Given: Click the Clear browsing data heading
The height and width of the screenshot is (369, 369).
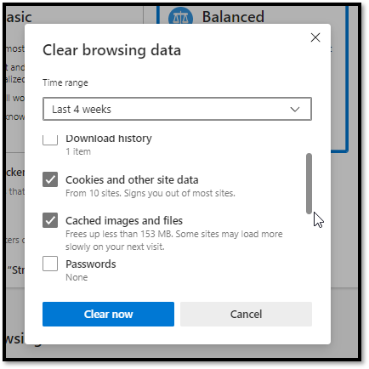Looking at the screenshot, I should [111, 50].
